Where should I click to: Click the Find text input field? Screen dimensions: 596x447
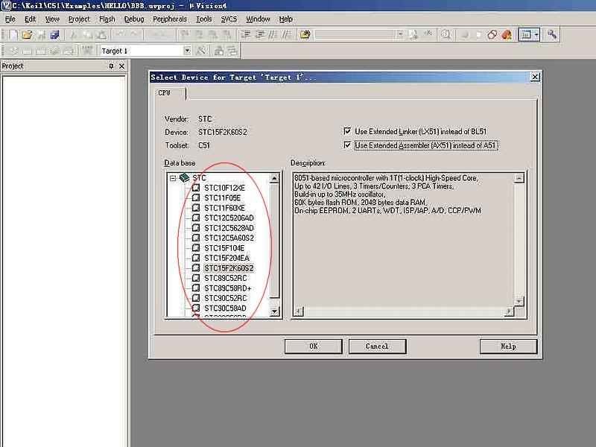coord(355,35)
